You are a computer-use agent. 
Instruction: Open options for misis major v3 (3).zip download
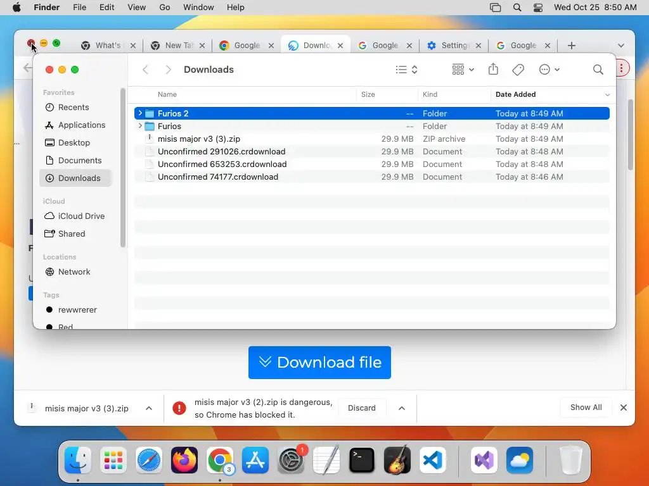click(x=149, y=408)
